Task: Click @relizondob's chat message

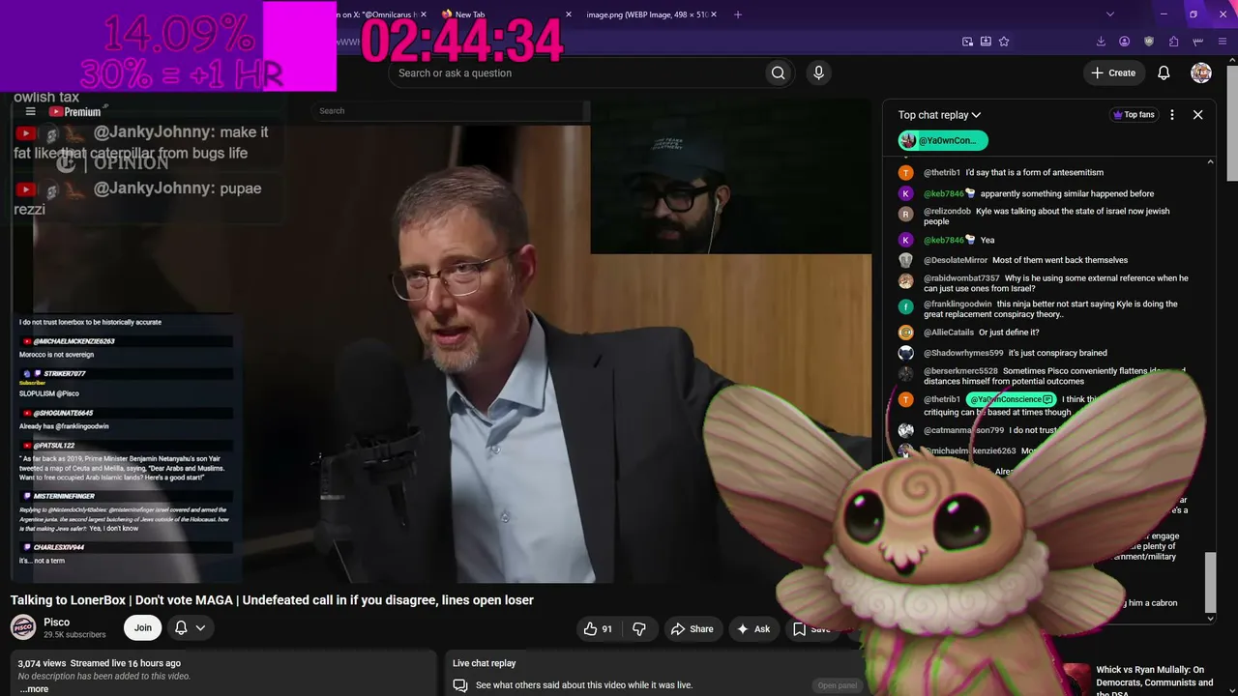Action: pyautogui.click(x=1046, y=217)
